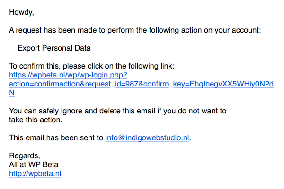The width and height of the screenshot is (284, 189).
Task: Click the "Regards," closing text
Action: [25, 156]
